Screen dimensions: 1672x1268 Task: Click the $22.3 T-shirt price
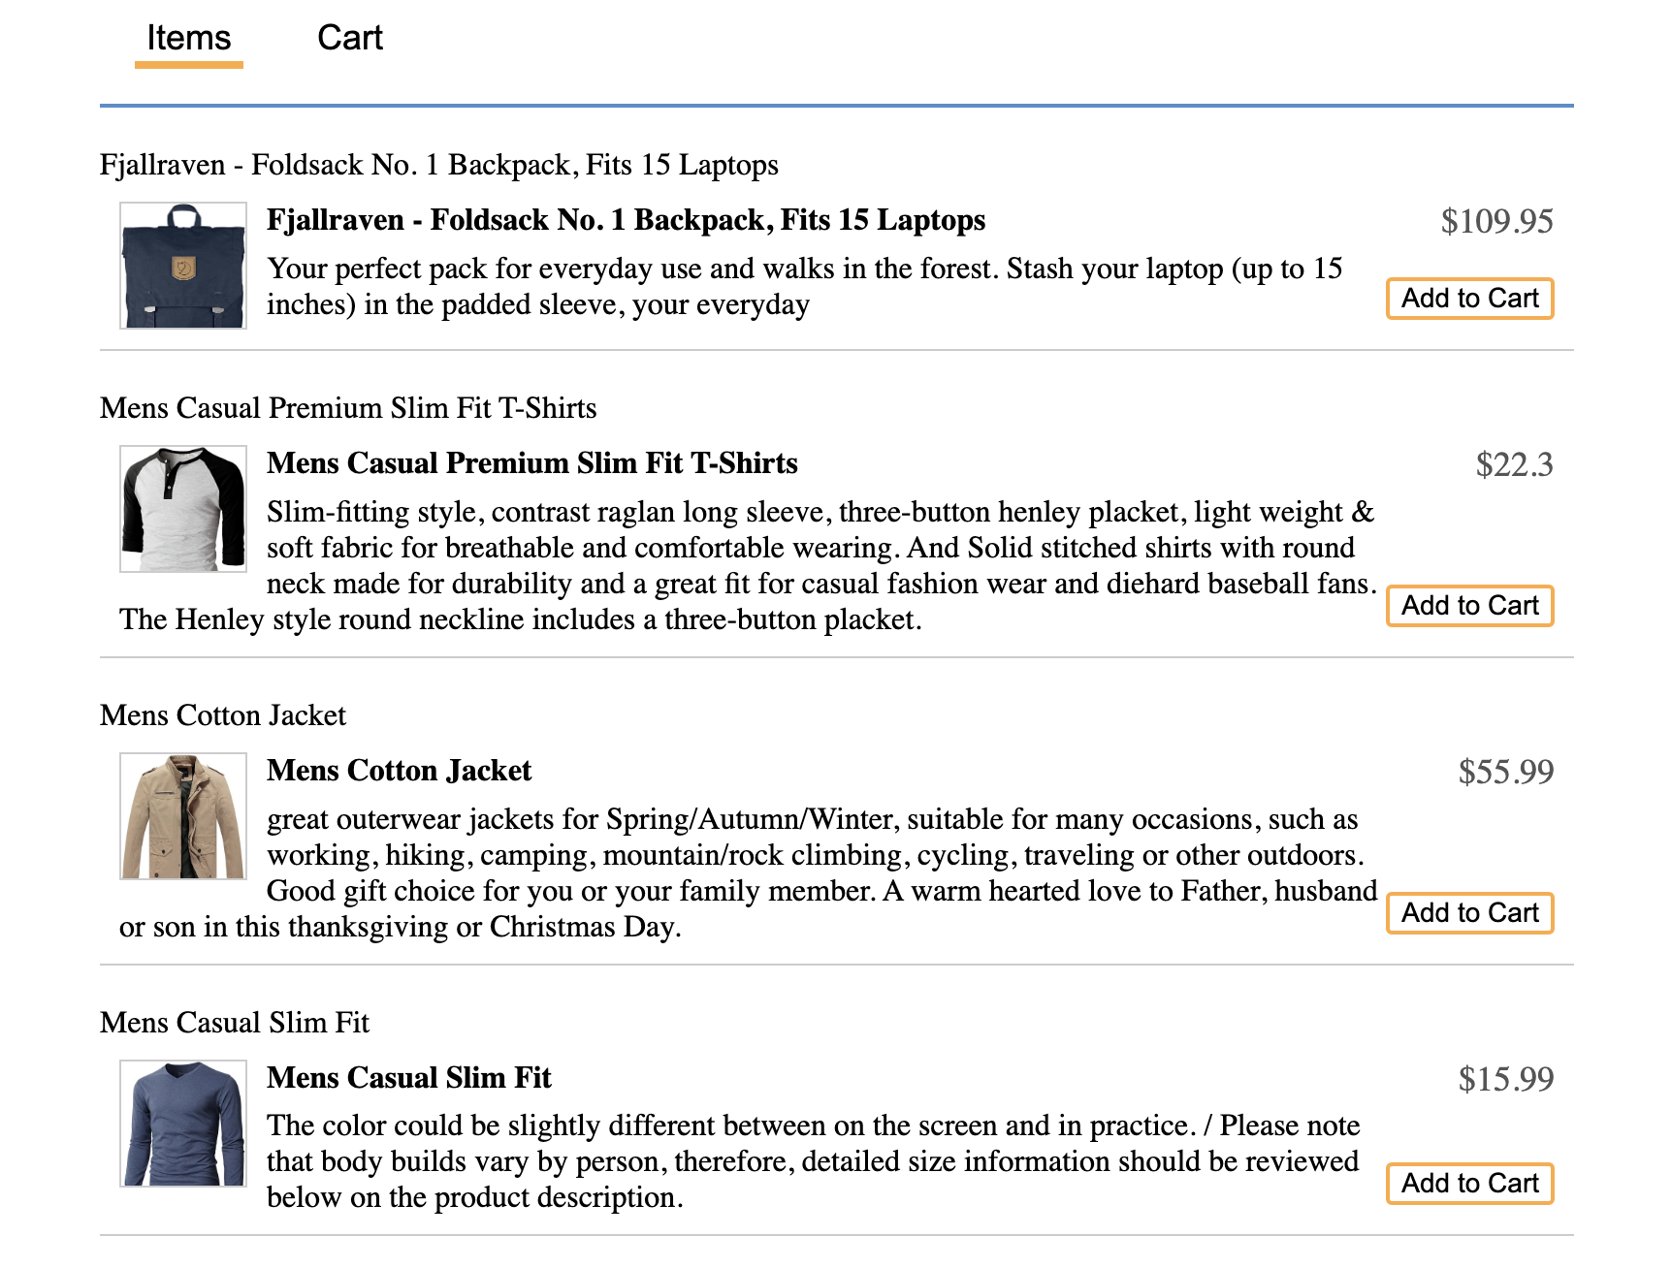(x=1514, y=465)
